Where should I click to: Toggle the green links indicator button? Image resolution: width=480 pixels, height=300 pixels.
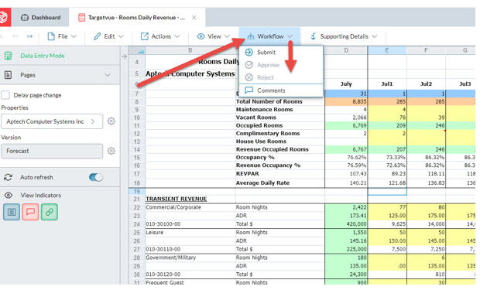(50, 212)
